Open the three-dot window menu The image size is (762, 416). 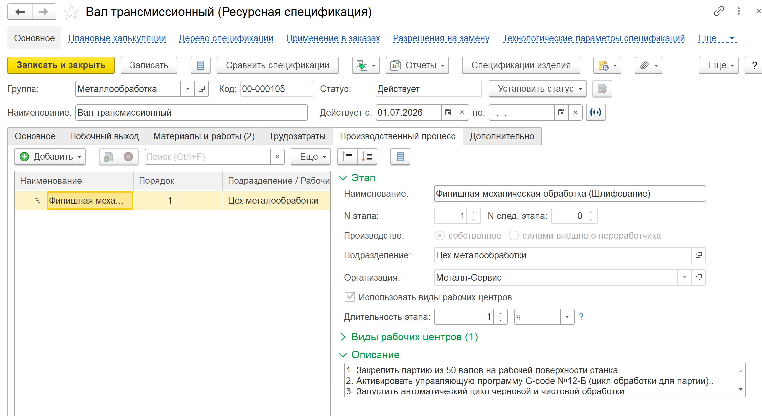[739, 11]
